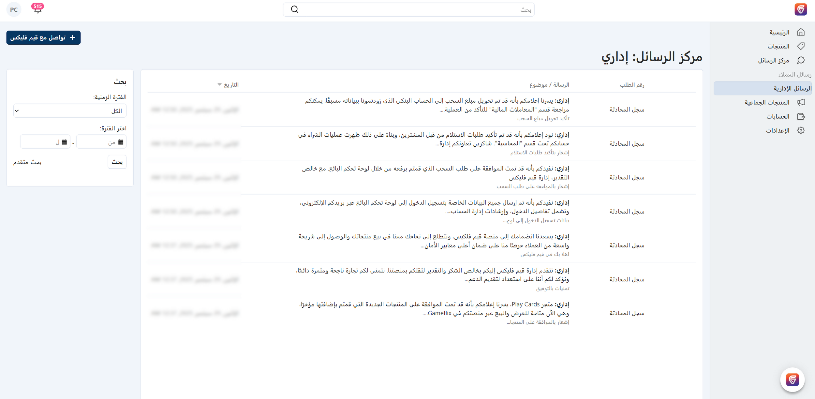The height and width of the screenshot is (399, 815).
Task: Select الرسائل الإدارية in sidebar
Action: pos(792,88)
